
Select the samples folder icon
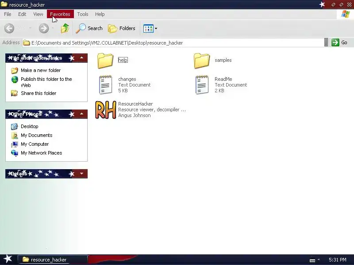202,61
